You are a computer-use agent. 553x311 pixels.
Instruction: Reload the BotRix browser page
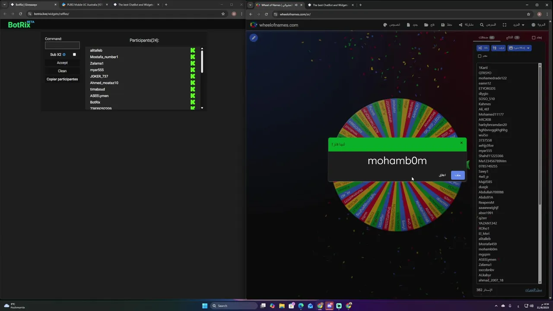click(x=20, y=14)
